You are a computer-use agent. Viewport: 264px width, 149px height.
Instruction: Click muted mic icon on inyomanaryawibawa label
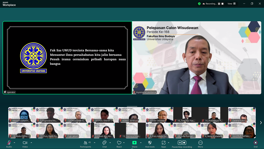pos(134,92)
